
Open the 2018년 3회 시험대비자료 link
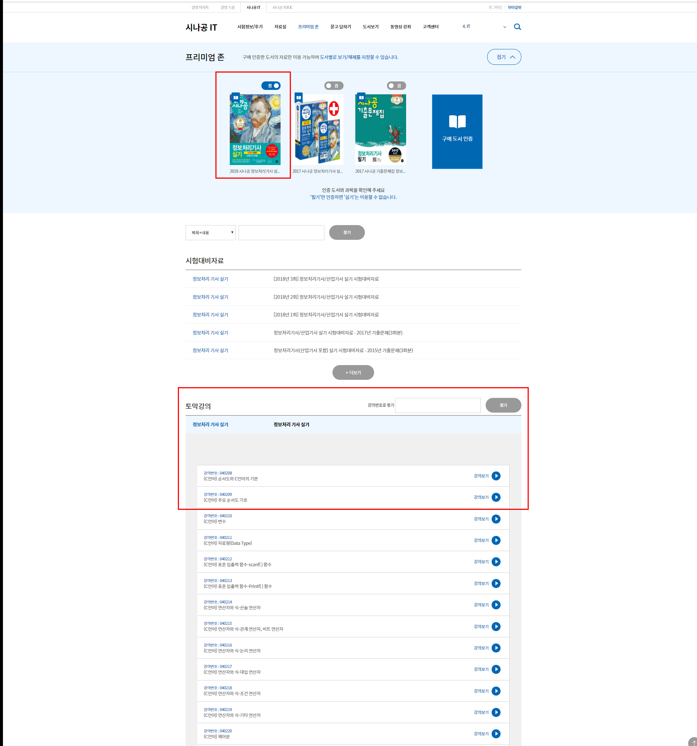coord(325,279)
